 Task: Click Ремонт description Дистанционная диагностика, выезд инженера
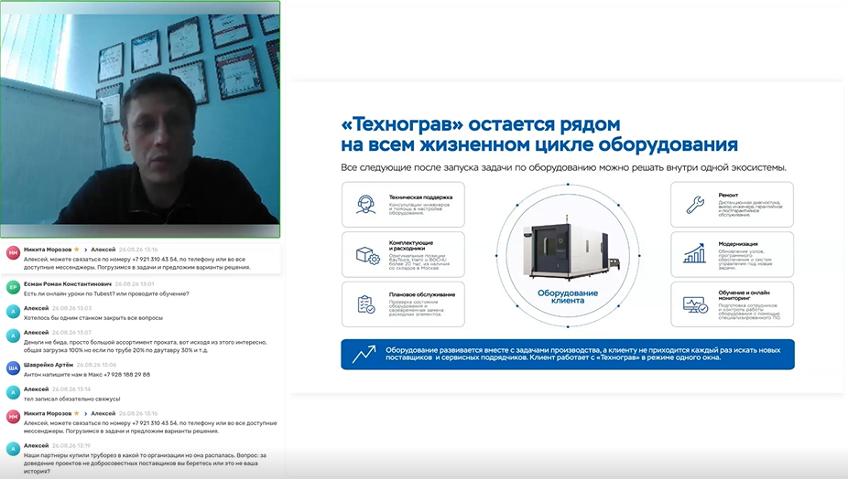750,208
